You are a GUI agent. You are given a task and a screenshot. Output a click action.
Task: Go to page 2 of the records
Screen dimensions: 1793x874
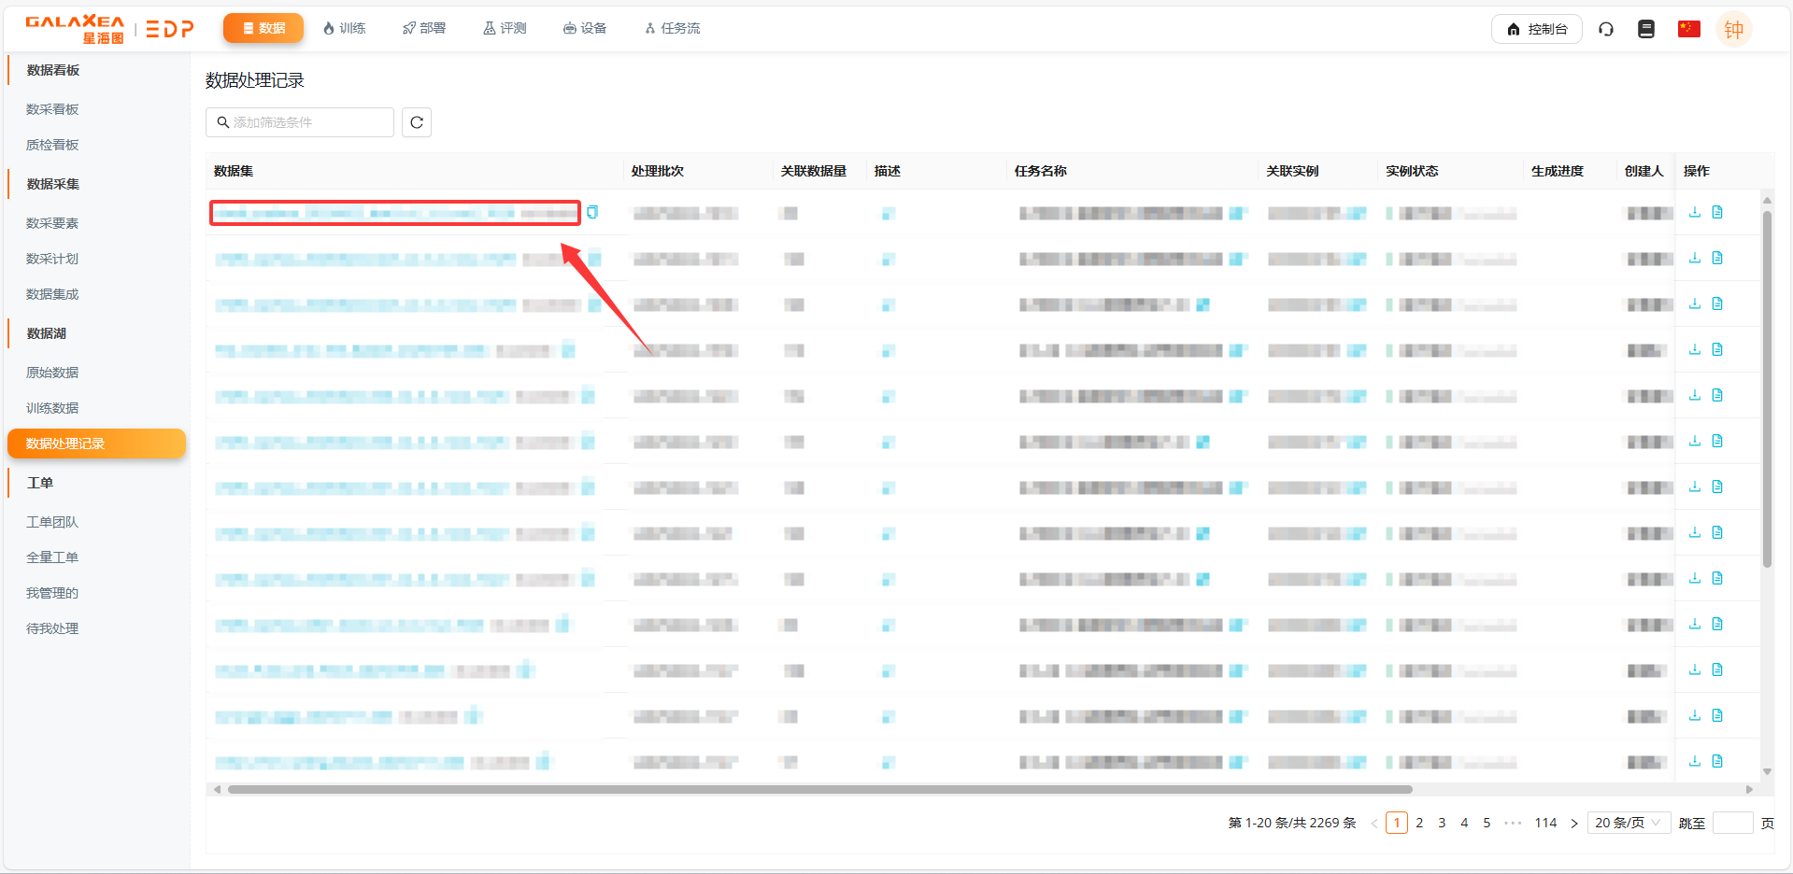[1419, 823]
